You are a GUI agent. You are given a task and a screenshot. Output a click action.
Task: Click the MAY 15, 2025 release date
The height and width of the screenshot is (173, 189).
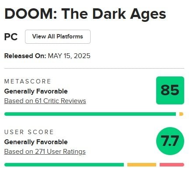click(69, 56)
